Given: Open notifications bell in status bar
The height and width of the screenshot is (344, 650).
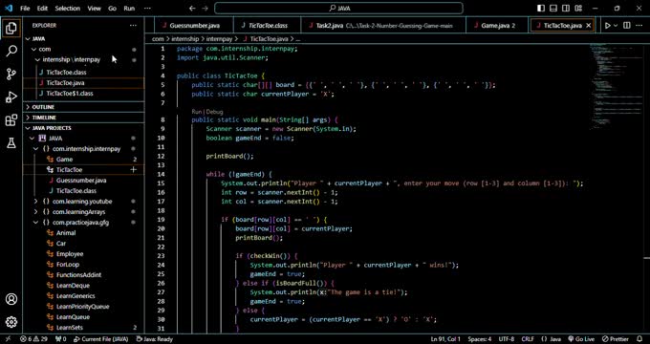Looking at the screenshot, I should pyautogui.click(x=639, y=339).
